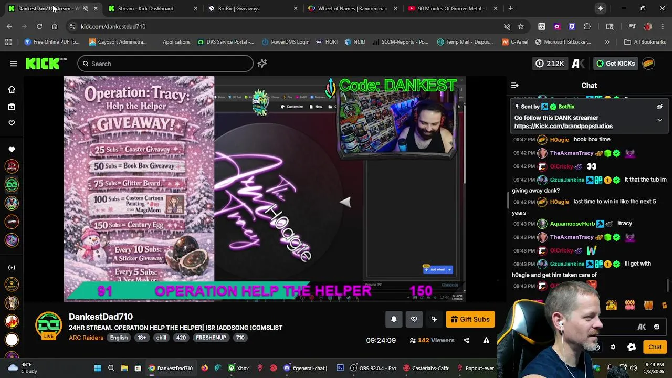Unmute site using the muted icon in the address bar

[507, 26]
